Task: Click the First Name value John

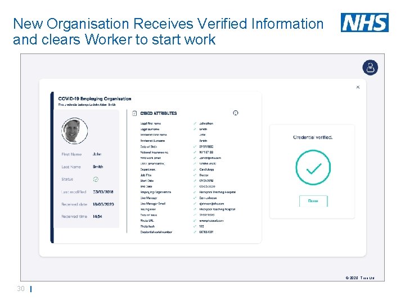Action: 97,154
